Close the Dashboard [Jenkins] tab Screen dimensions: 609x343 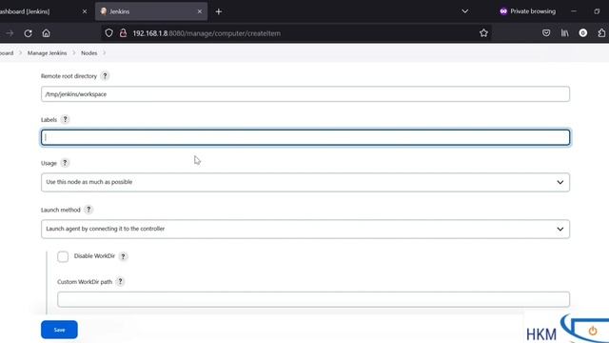(x=85, y=11)
